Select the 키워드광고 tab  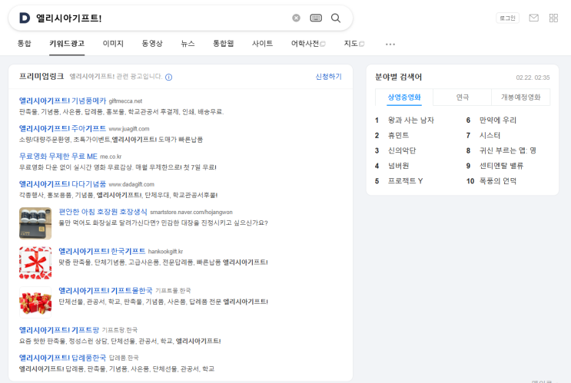67,44
